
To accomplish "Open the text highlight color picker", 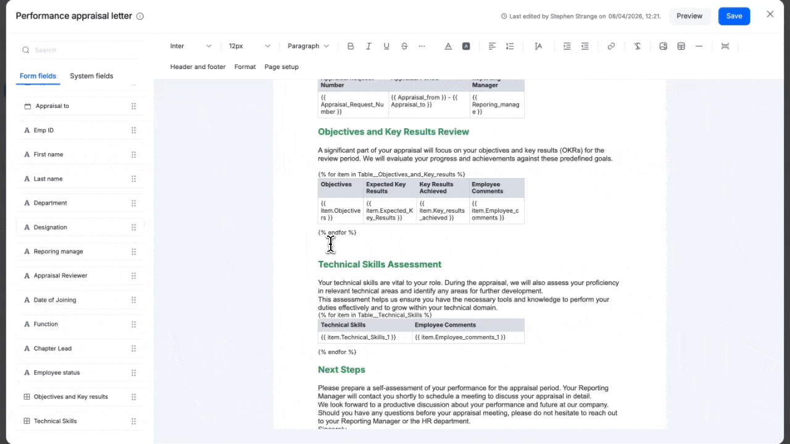I will tap(466, 46).
